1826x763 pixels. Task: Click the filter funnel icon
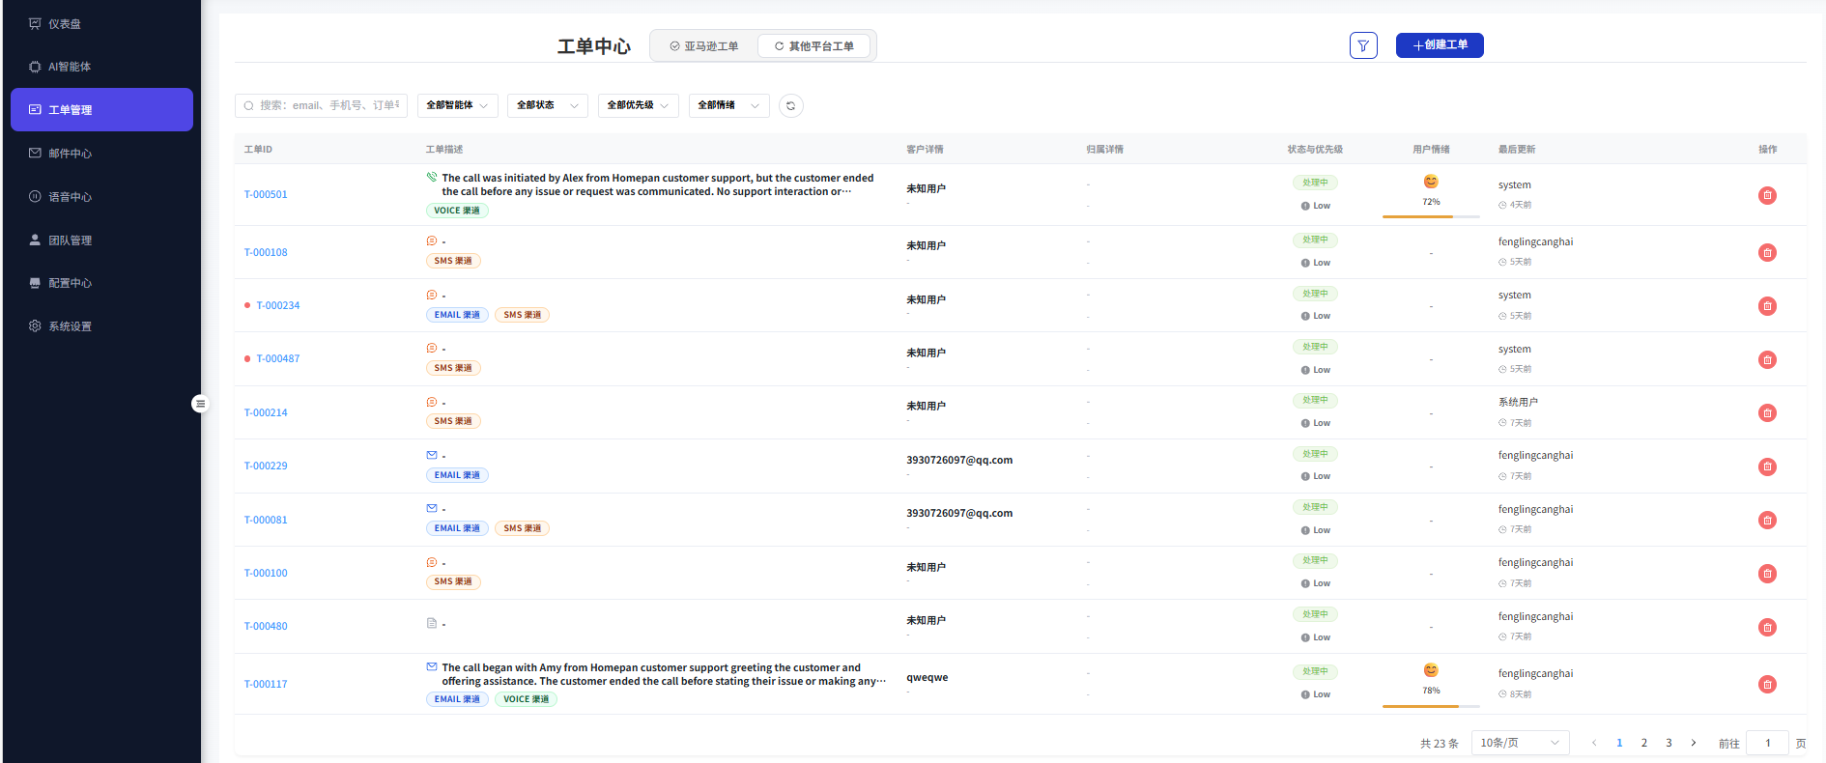pos(1363,45)
